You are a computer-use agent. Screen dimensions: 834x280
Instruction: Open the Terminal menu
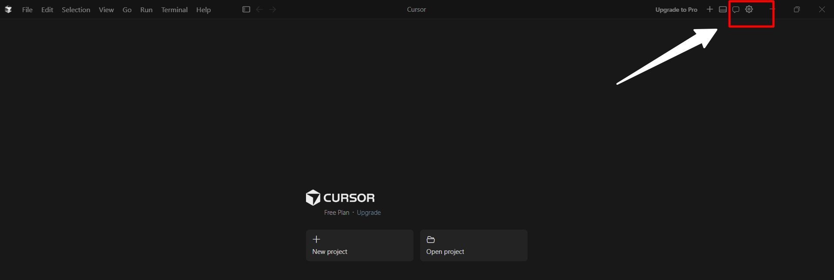pyautogui.click(x=175, y=10)
